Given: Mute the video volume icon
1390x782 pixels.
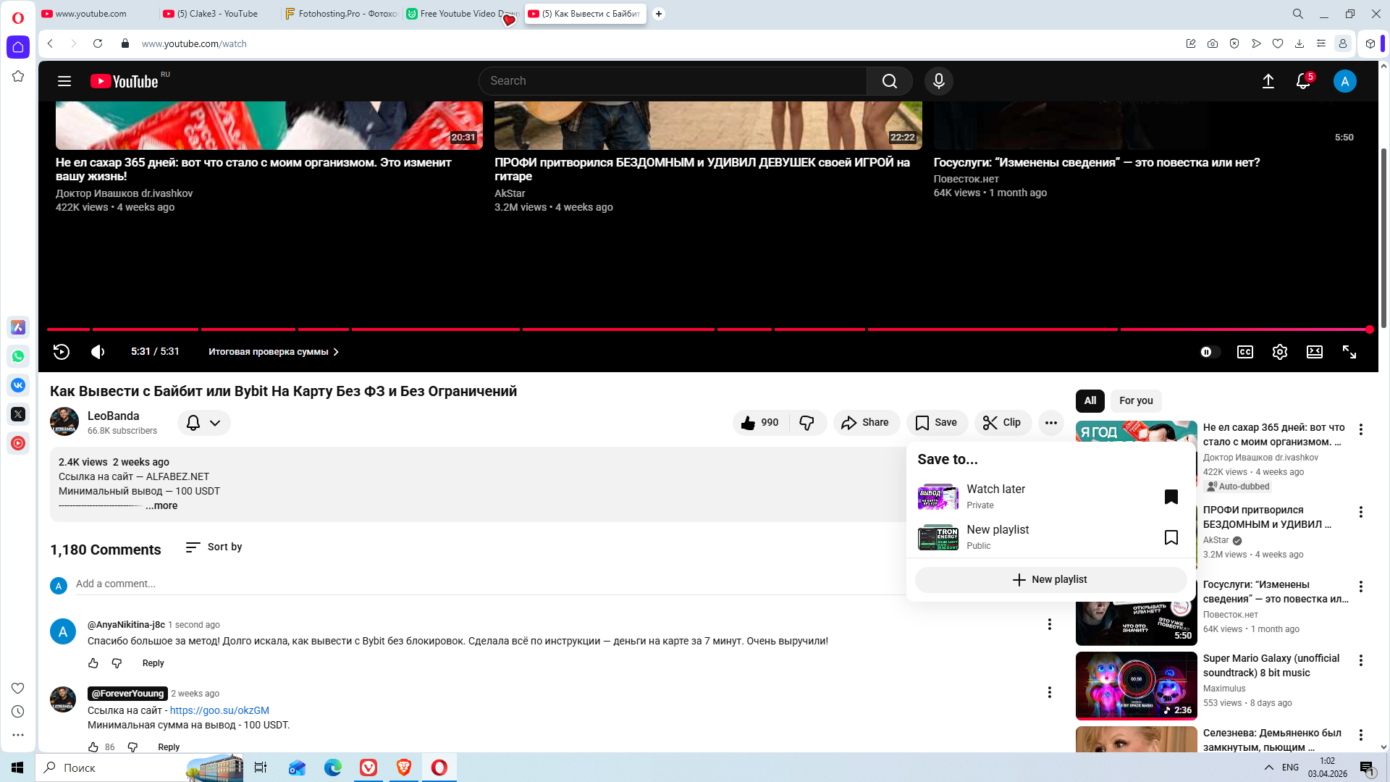Looking at the screenshot, I should 98,352.
